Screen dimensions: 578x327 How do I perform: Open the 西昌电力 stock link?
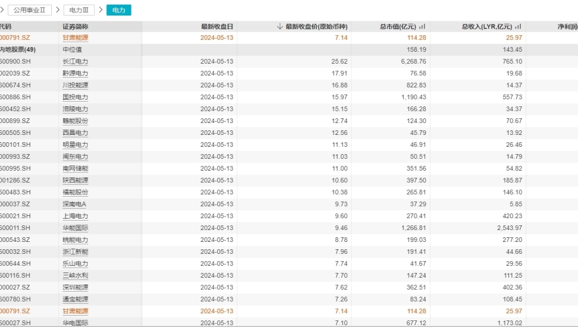[x=75, y=133]
